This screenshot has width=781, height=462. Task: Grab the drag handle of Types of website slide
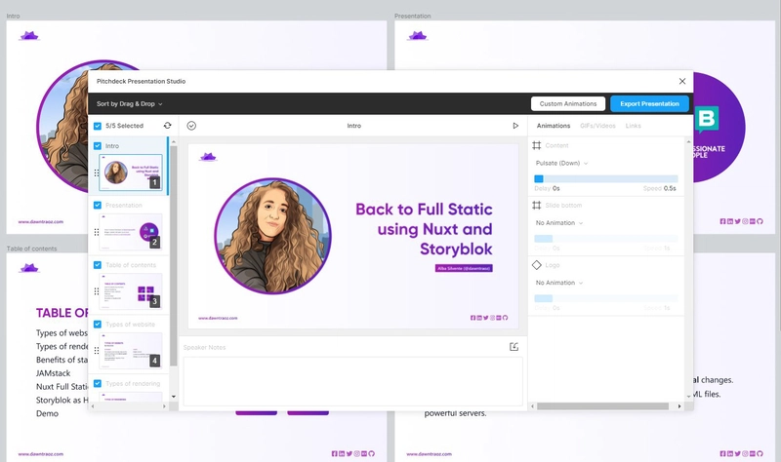[97, 351]
